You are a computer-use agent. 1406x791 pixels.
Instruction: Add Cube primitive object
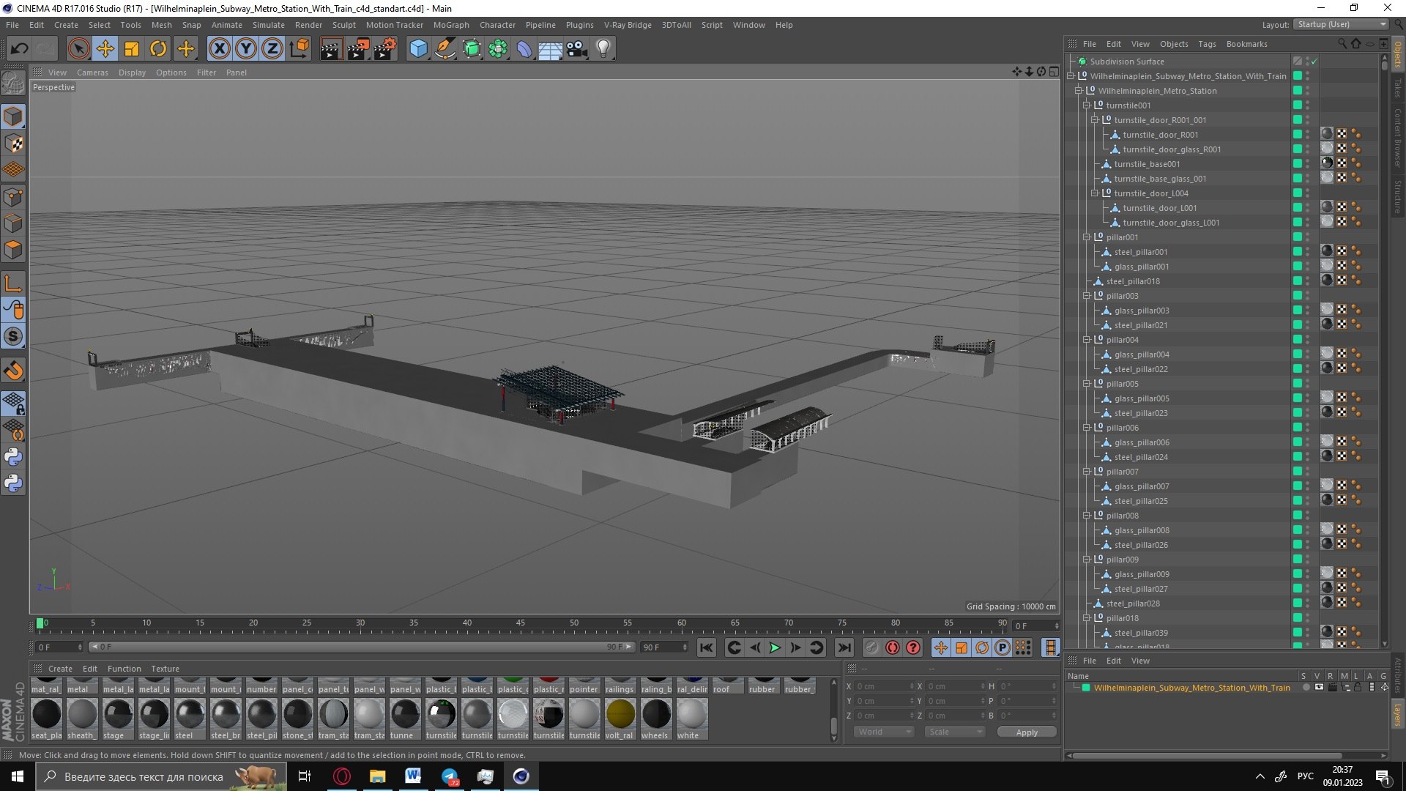coord(418,49)
